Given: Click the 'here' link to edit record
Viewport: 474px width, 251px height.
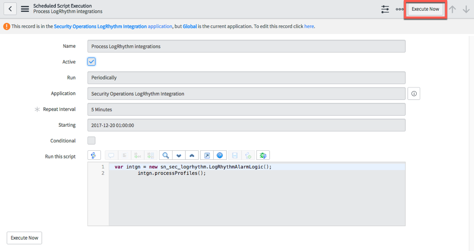Looking at the screenshot, I should 309,26.
